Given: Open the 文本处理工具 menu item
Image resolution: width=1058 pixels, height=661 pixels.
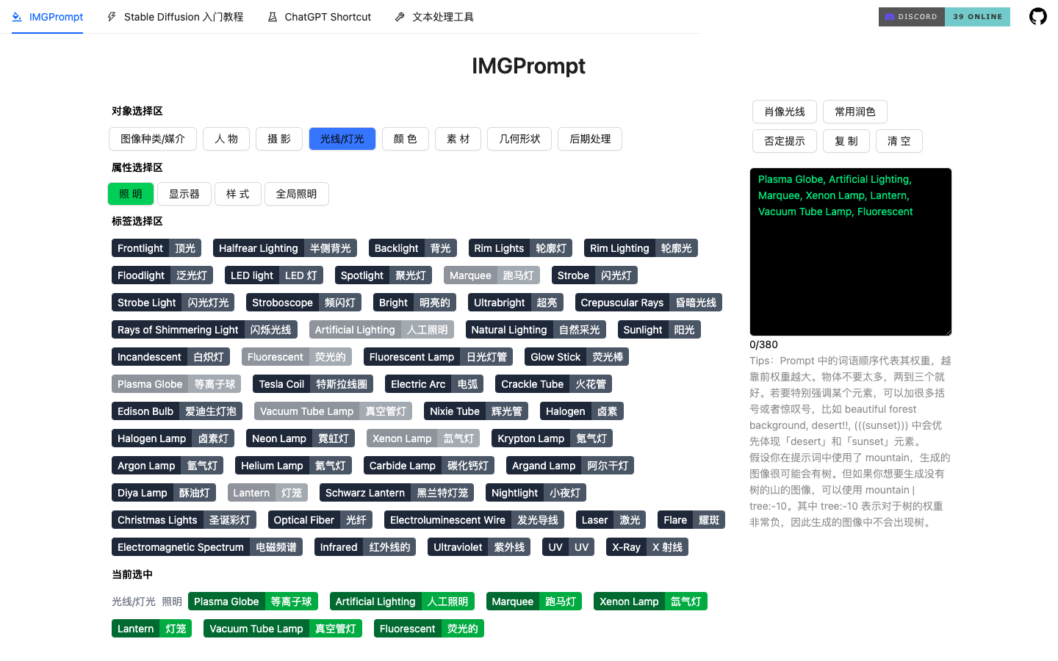Looking at the screenshot, I should coord(434,16).
